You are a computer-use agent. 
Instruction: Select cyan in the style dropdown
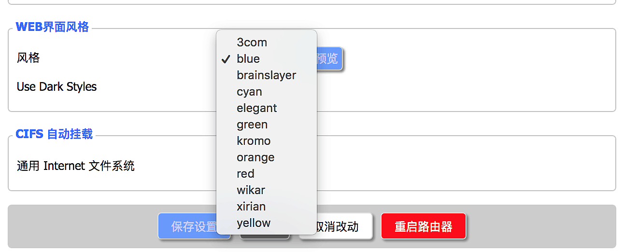click(x=249, y=92)
